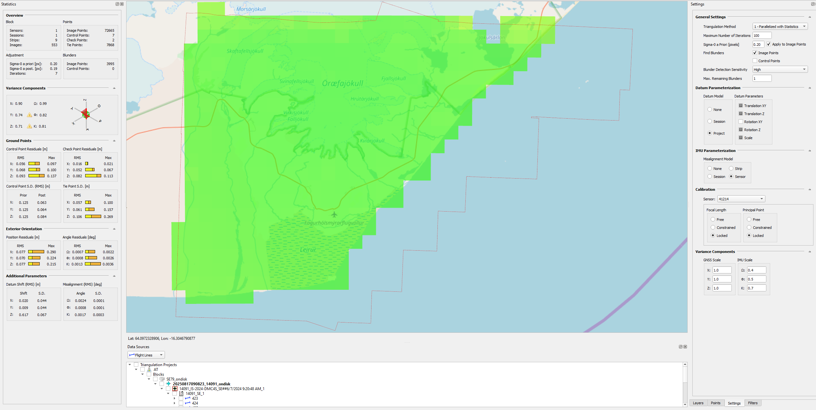Undock the Data Sources panel
The height and width of the screenshot is (410, 816).
tap(681, 347)
